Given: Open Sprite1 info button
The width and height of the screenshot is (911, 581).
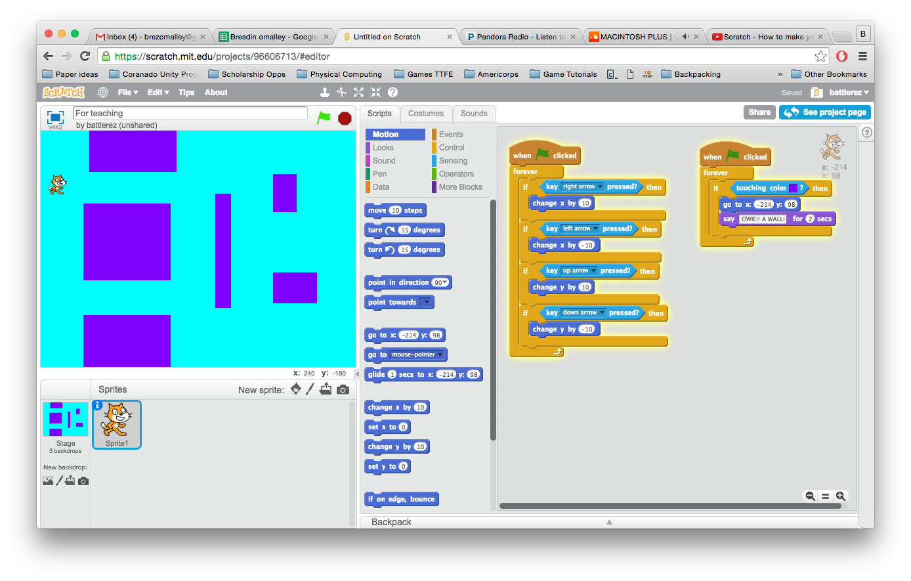Looking at the screenshot, I should (x=98, y=405).
